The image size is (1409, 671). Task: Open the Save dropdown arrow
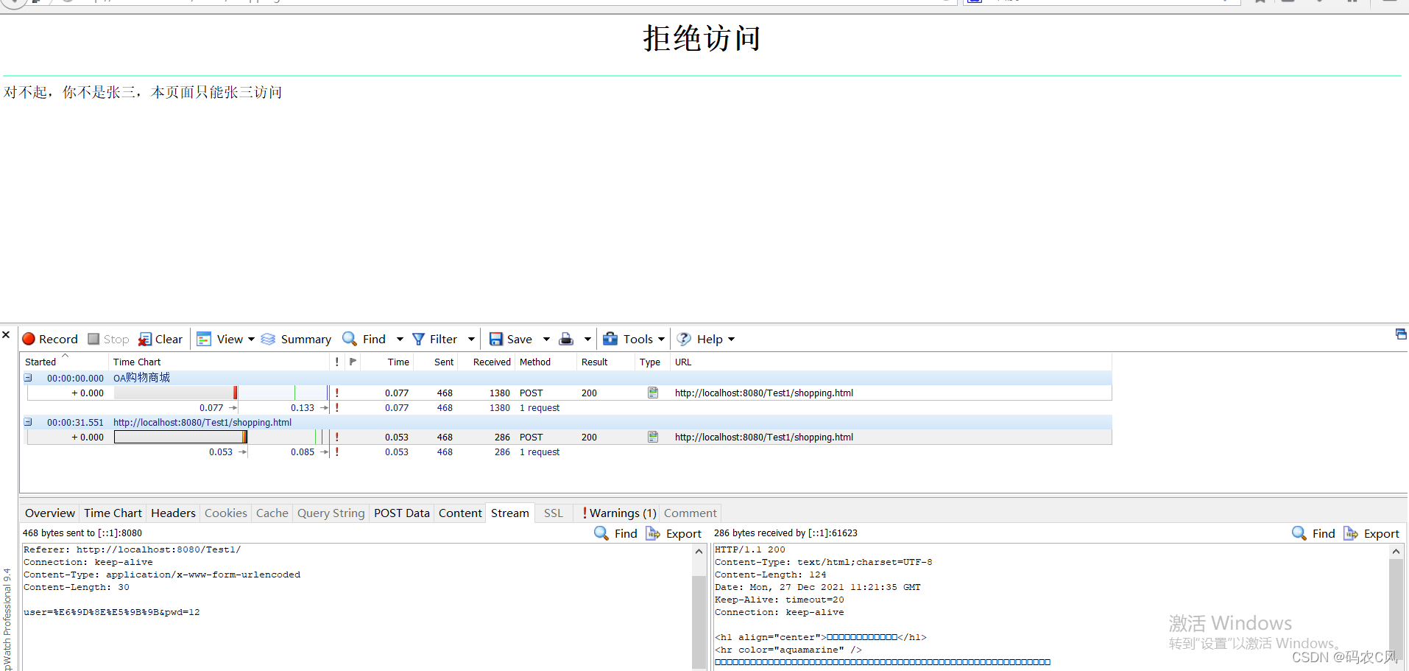(546, 340)
